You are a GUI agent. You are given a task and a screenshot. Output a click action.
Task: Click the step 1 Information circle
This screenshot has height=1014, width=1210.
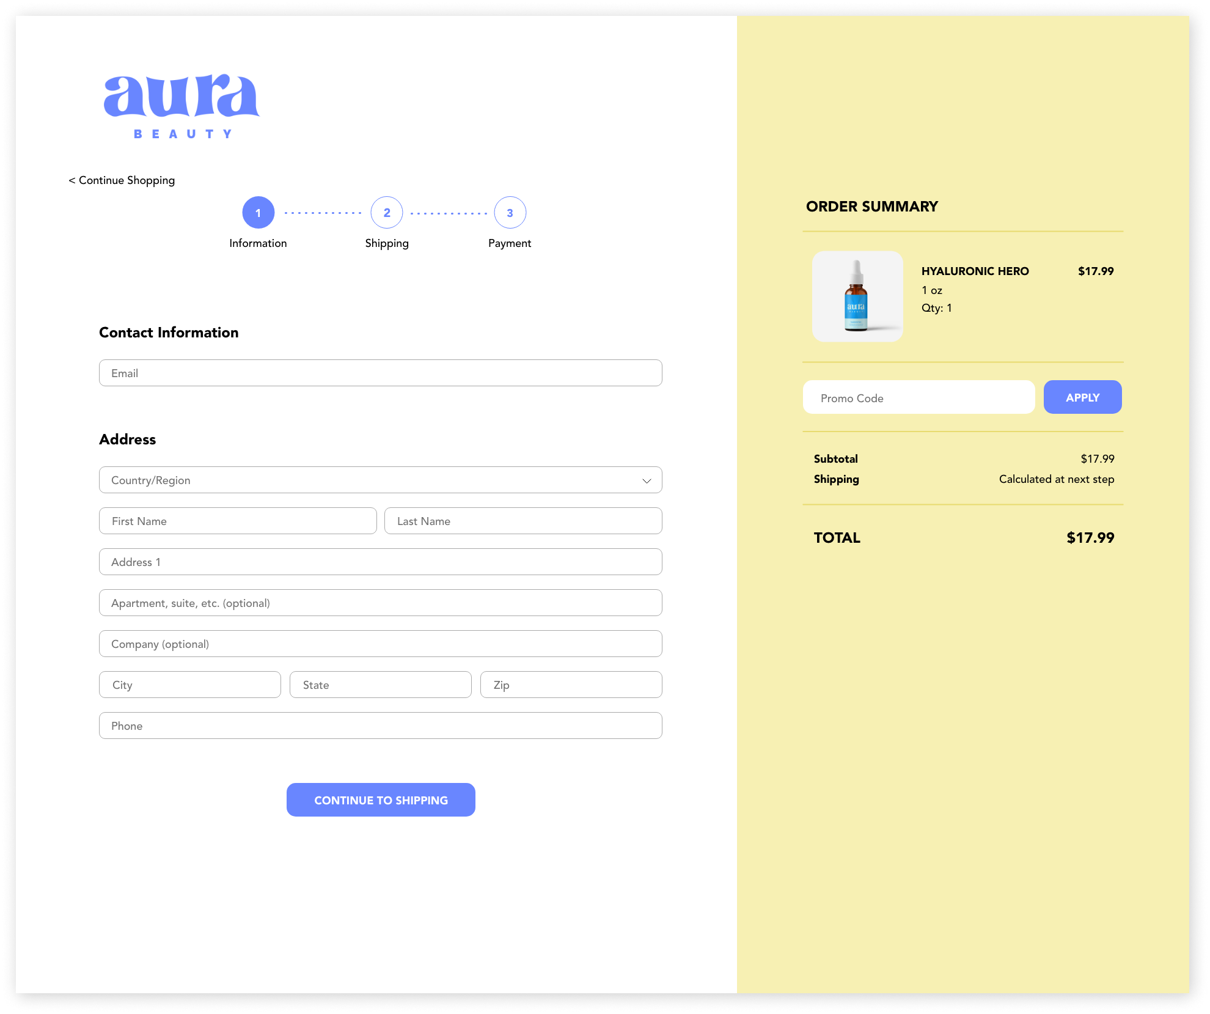(x=258, y=213)
